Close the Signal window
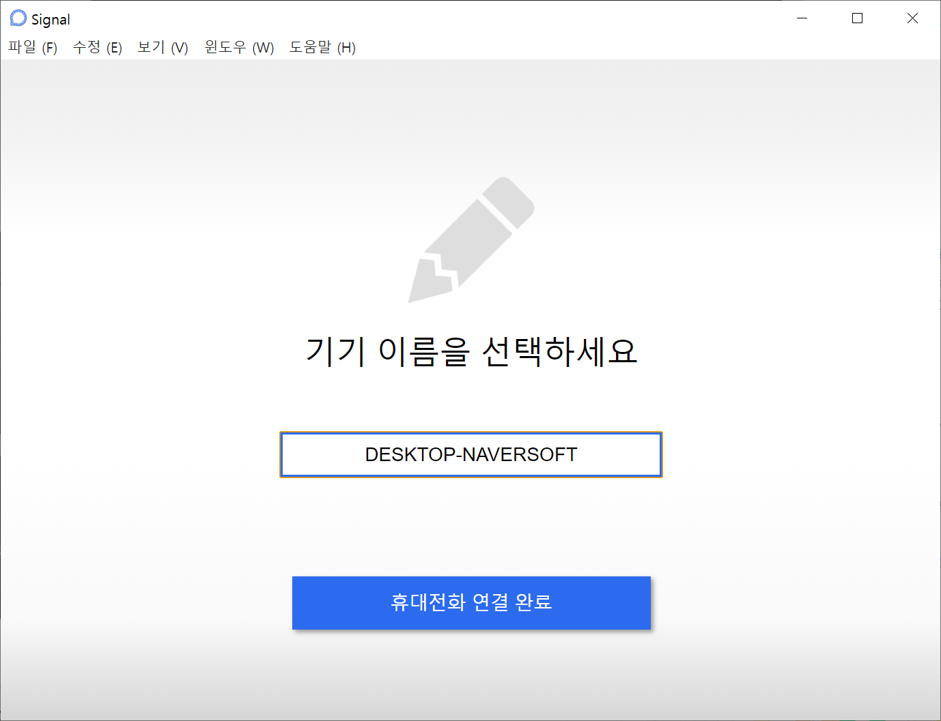941x721 pixels. [912, 18]
